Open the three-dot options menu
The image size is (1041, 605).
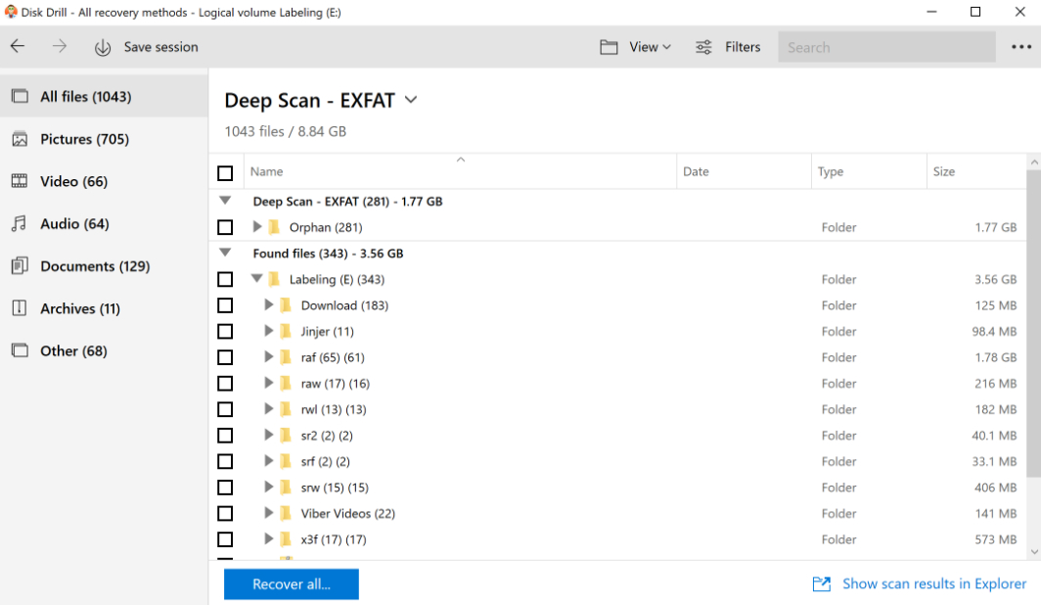[1021, 46]
